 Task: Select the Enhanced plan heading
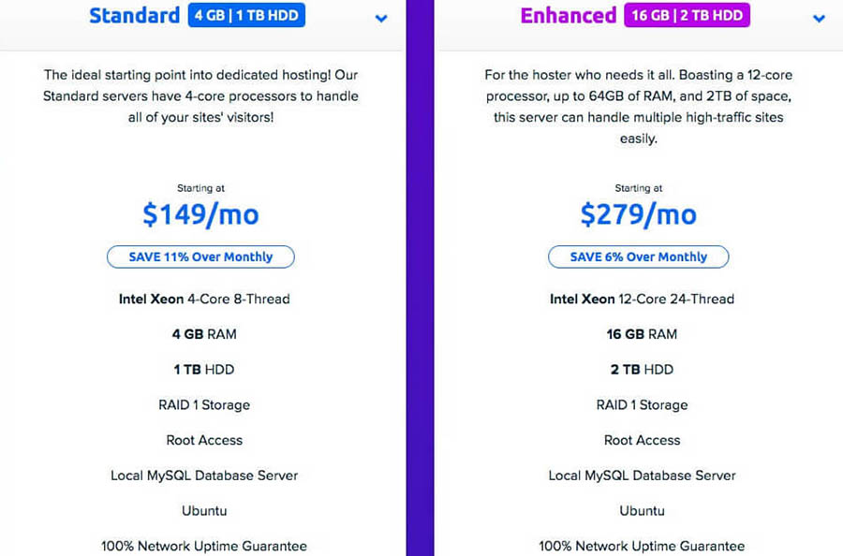coord(569,16)
